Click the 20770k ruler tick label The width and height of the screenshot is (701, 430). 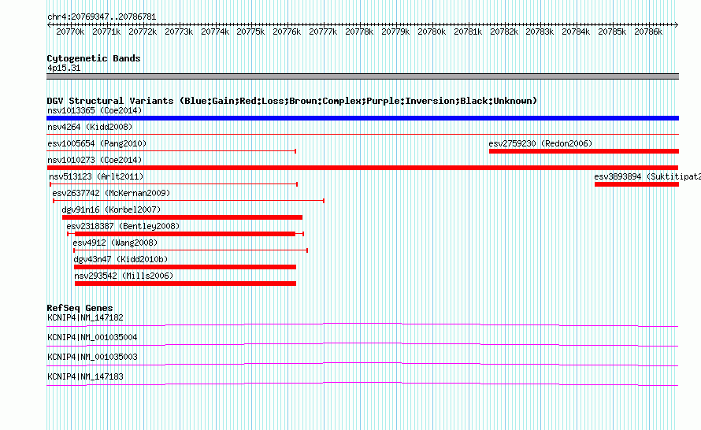70,32
